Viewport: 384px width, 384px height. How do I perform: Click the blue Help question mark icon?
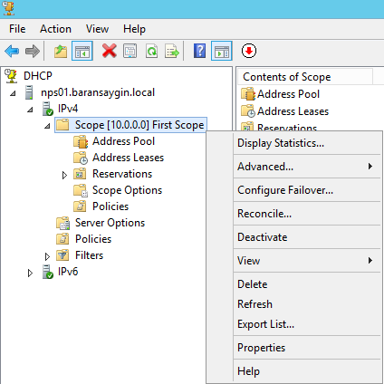point(199,51)
